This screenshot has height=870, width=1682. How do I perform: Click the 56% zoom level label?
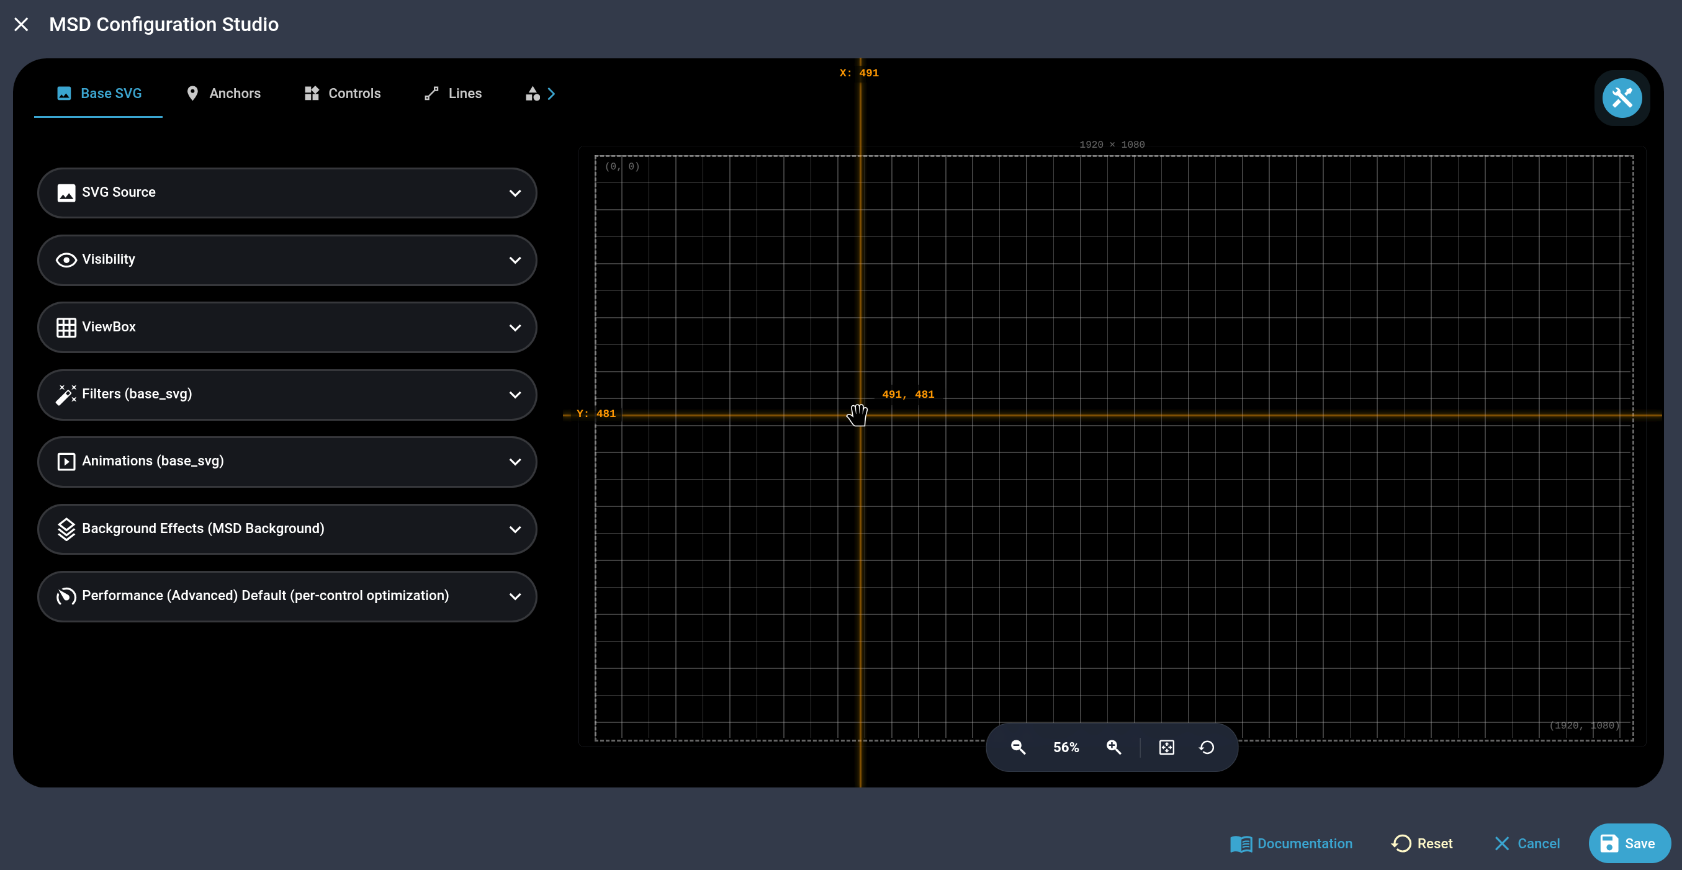[x=1066, y=747]
